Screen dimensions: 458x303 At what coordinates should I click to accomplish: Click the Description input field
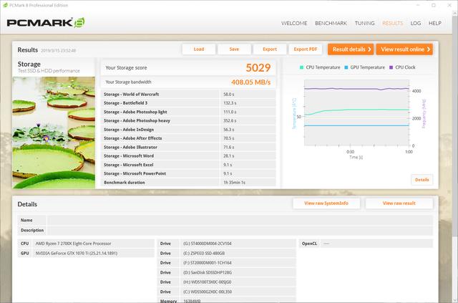point(240,230)
